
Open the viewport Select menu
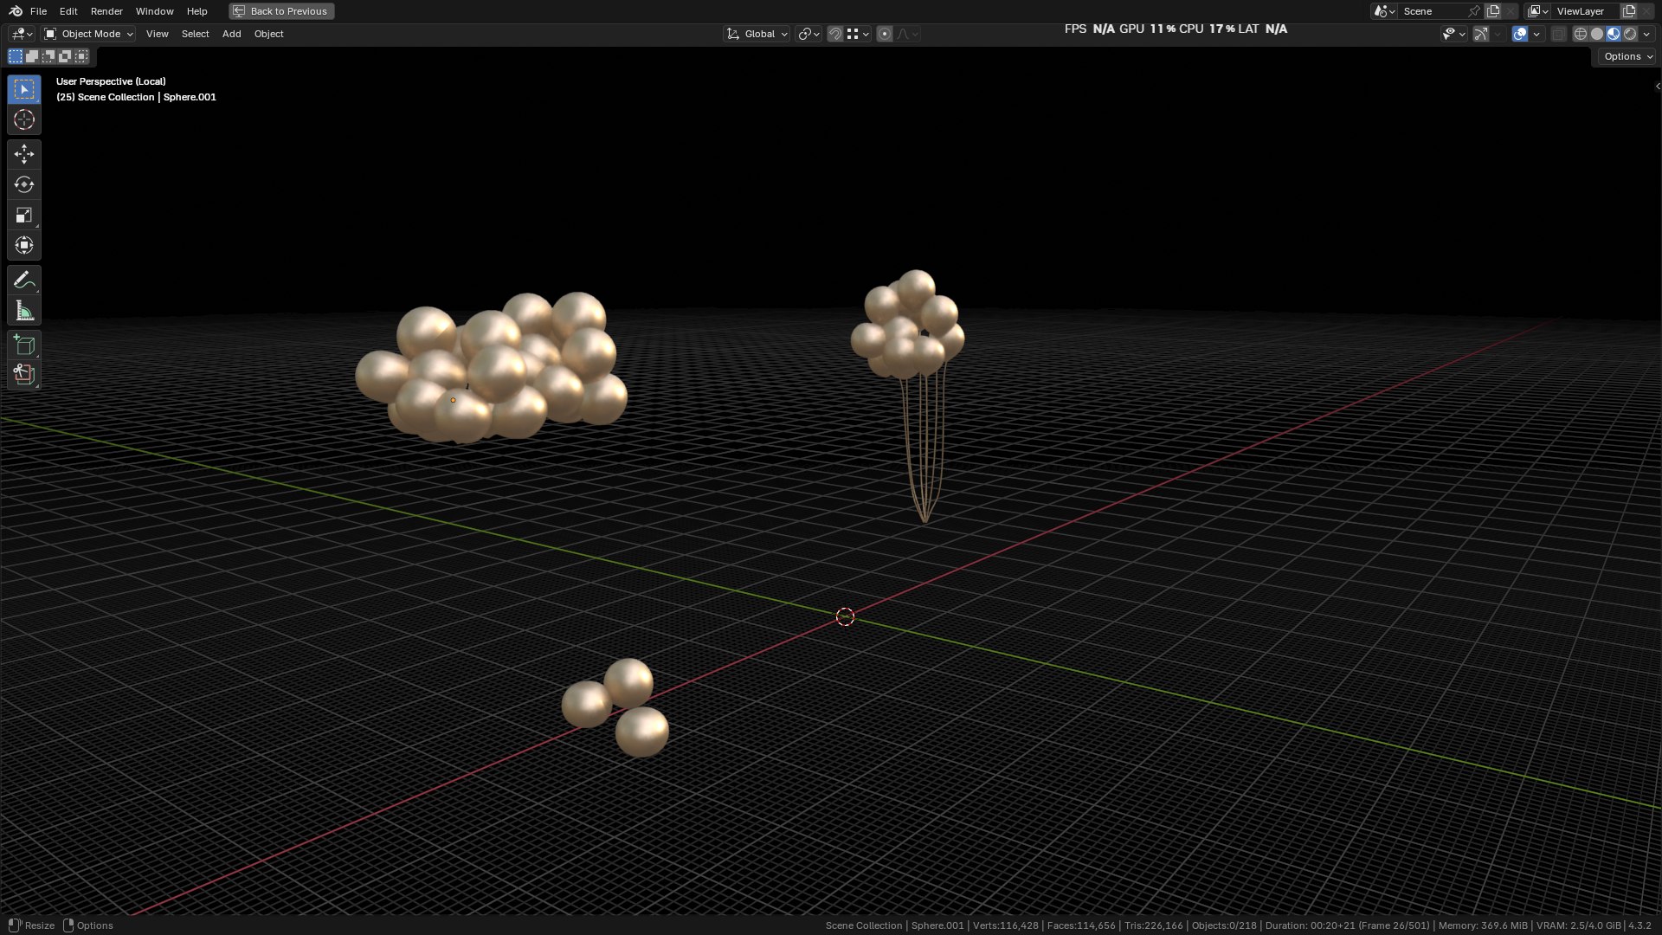coord(195,34)
